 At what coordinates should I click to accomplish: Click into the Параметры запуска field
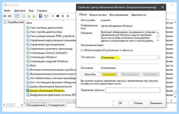[x=133, y=90]
